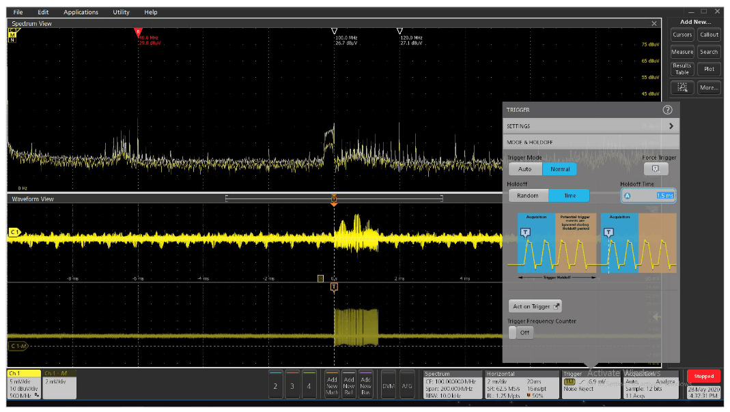Open the Utility menu

(121, 12)
